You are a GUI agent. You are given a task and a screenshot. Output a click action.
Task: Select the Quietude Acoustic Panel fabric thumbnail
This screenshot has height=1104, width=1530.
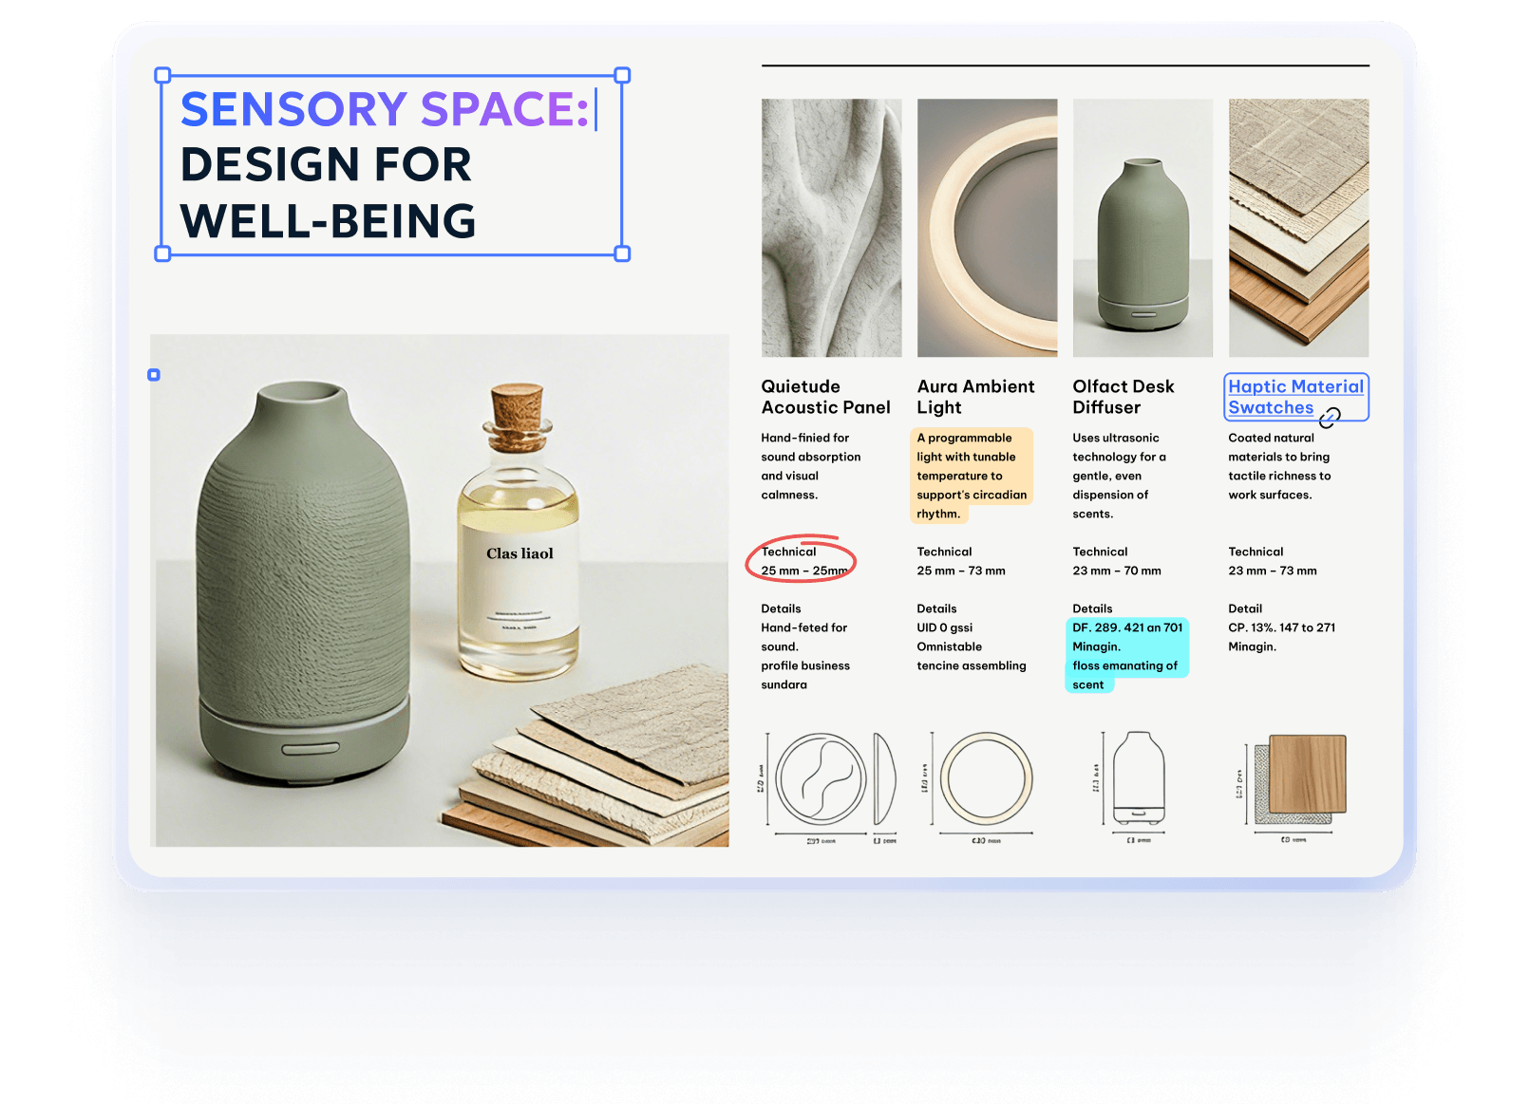(x=831, y=228)
